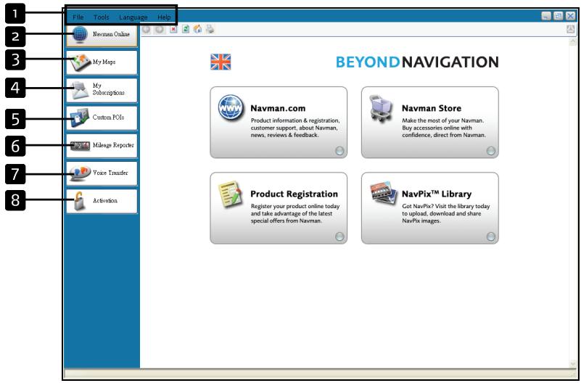Open the Help menu
The width and height of the screenshot is (581, 383).
pyautogui.click(x=164, y=17)
